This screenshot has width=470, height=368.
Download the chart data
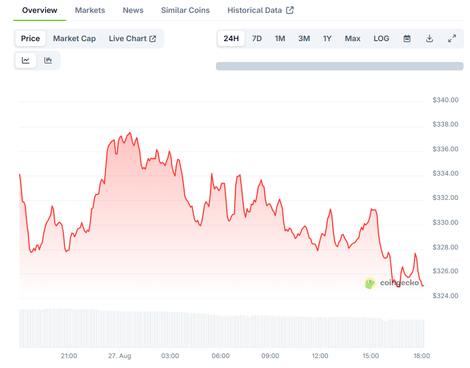coord(429,39)
